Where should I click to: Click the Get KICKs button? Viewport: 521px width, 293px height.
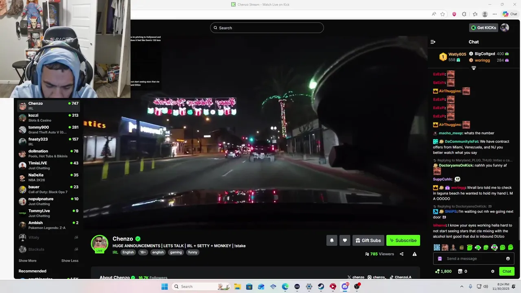pyautogui.click(x=484, y=28)
